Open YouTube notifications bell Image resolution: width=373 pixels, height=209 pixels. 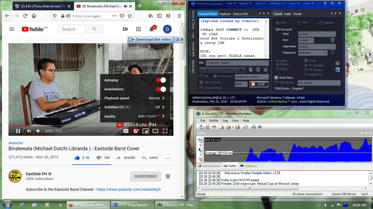coord(152,29)
